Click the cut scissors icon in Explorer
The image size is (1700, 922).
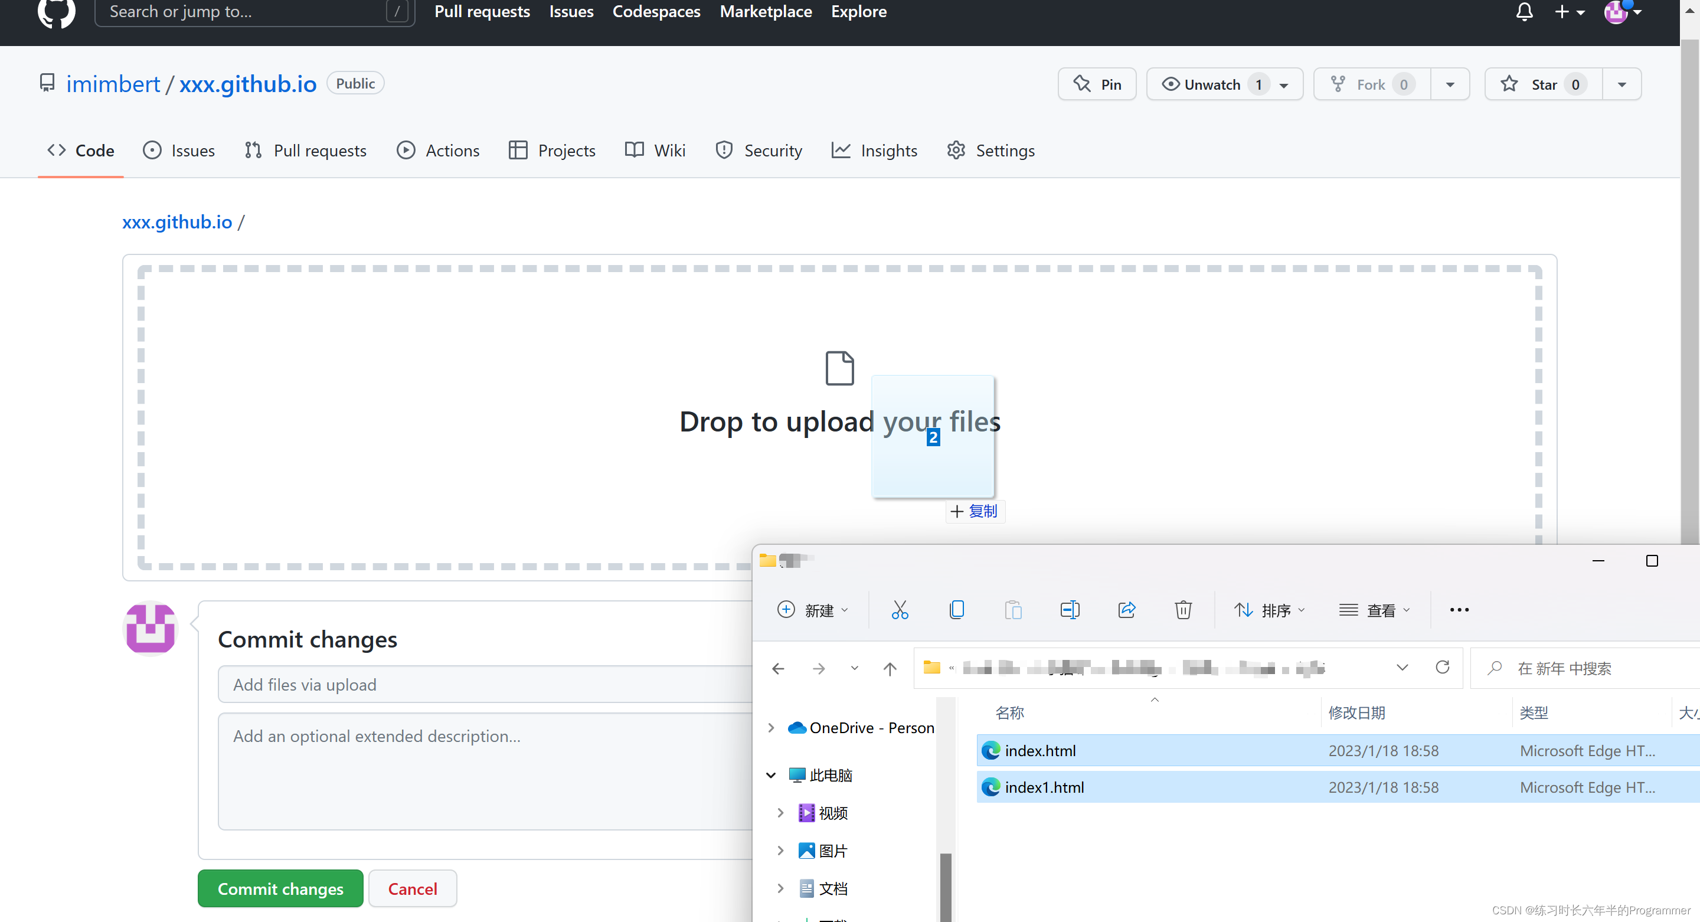click(900, 610)
